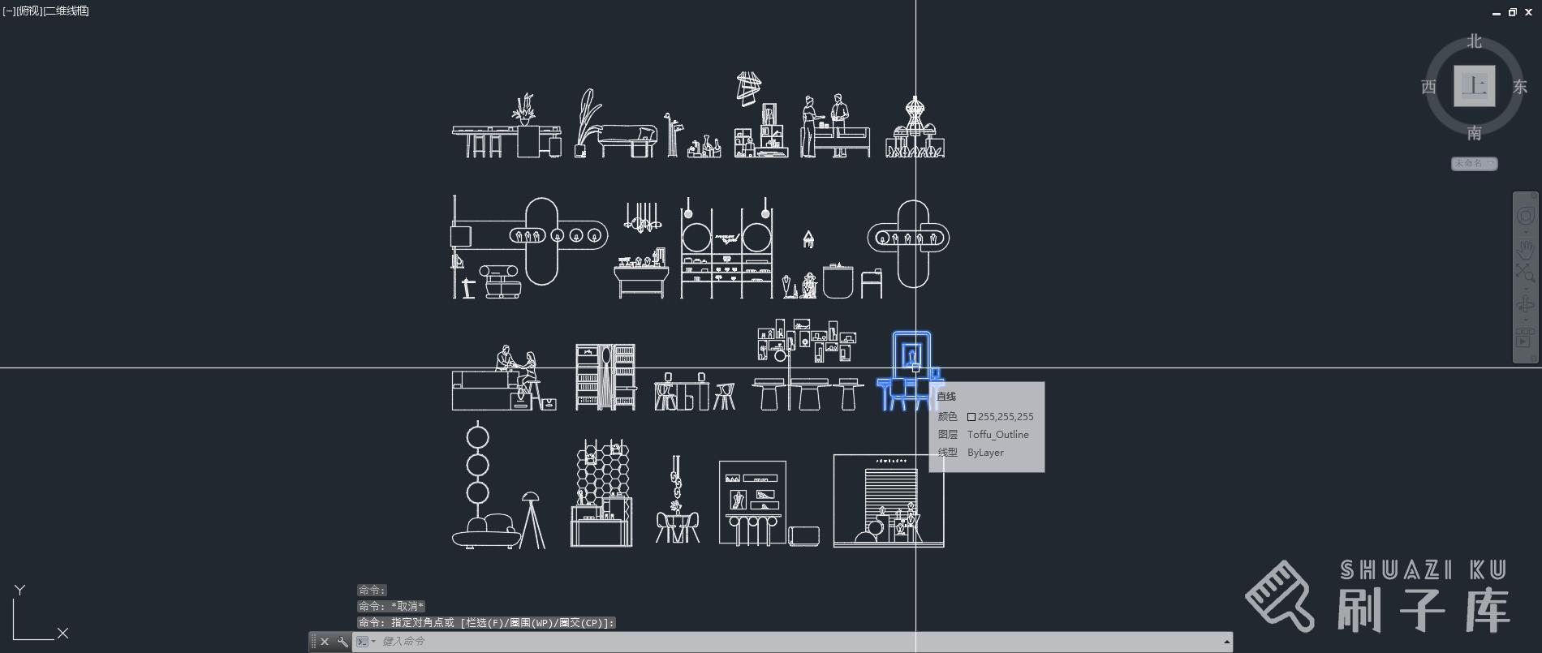Open the 未命名 UCS dropdown
The image size is (1542, 653).
pyautogui.click(x=1474, y=163)
